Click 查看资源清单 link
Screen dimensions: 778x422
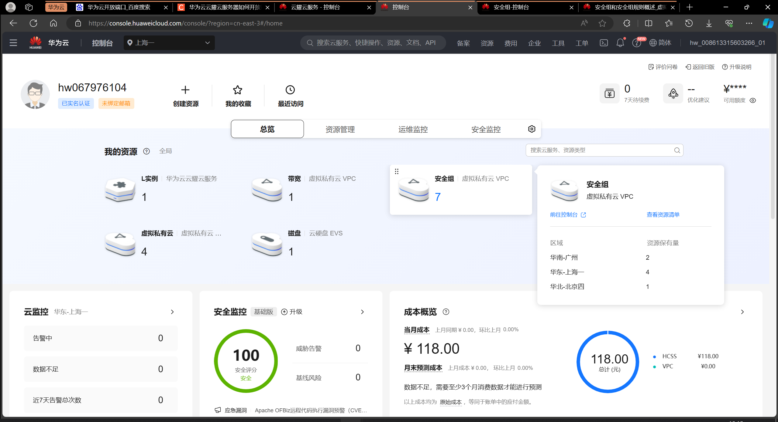tap(663, 214)
